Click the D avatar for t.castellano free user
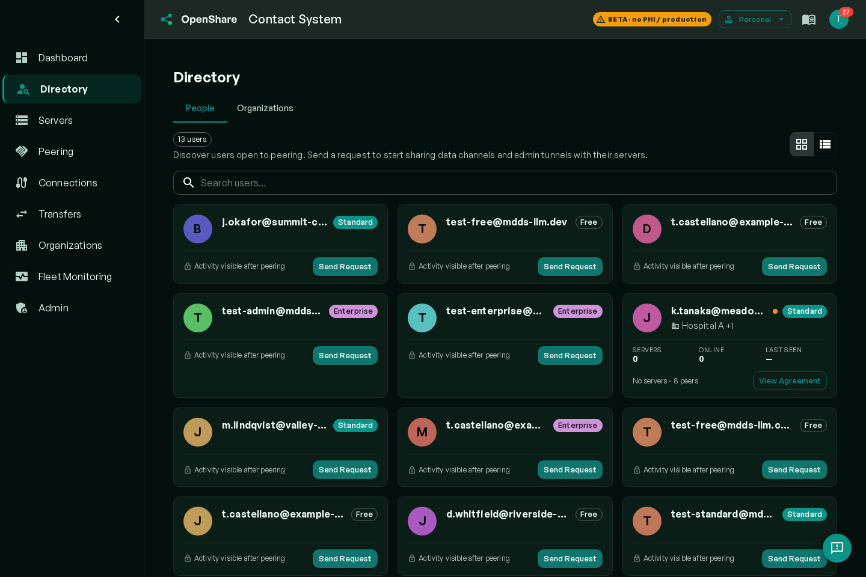 [x=647, y=229]
